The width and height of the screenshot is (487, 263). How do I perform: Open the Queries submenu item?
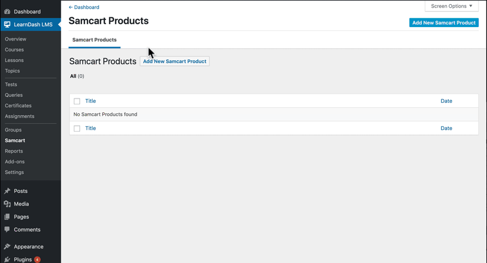[x=14, y=95]
